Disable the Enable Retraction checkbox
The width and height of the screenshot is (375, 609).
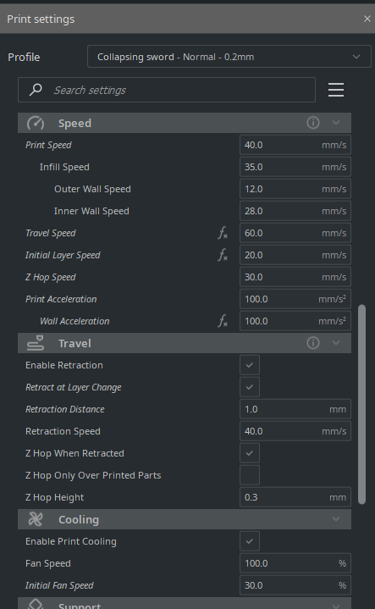point(250,365)
